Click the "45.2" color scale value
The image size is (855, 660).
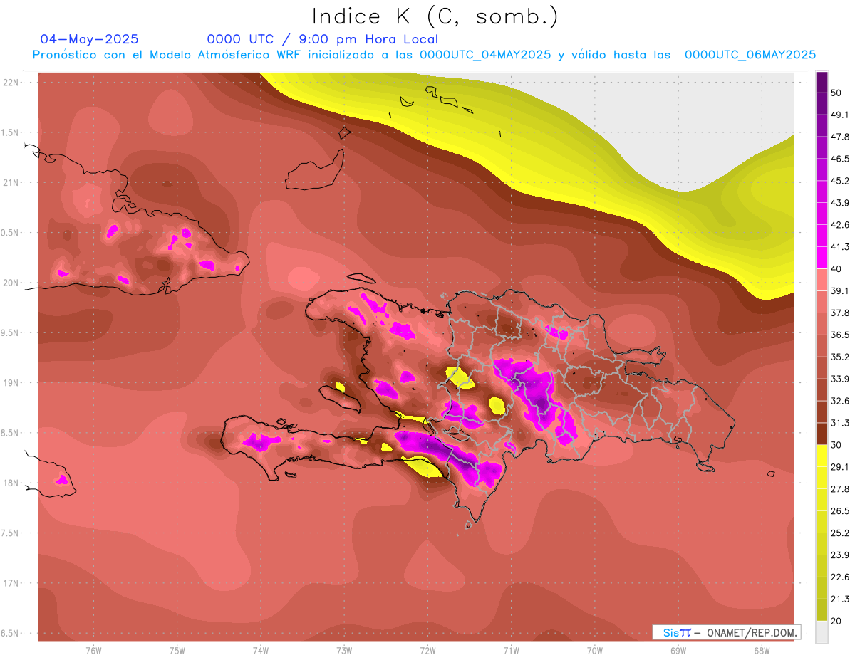tap(840, 181)
